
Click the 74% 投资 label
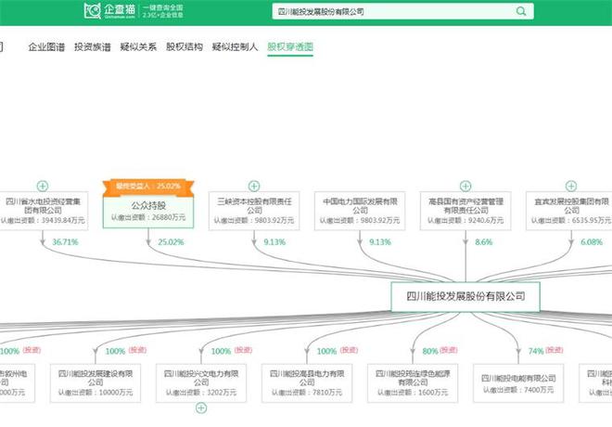click(x=545, y=351)
